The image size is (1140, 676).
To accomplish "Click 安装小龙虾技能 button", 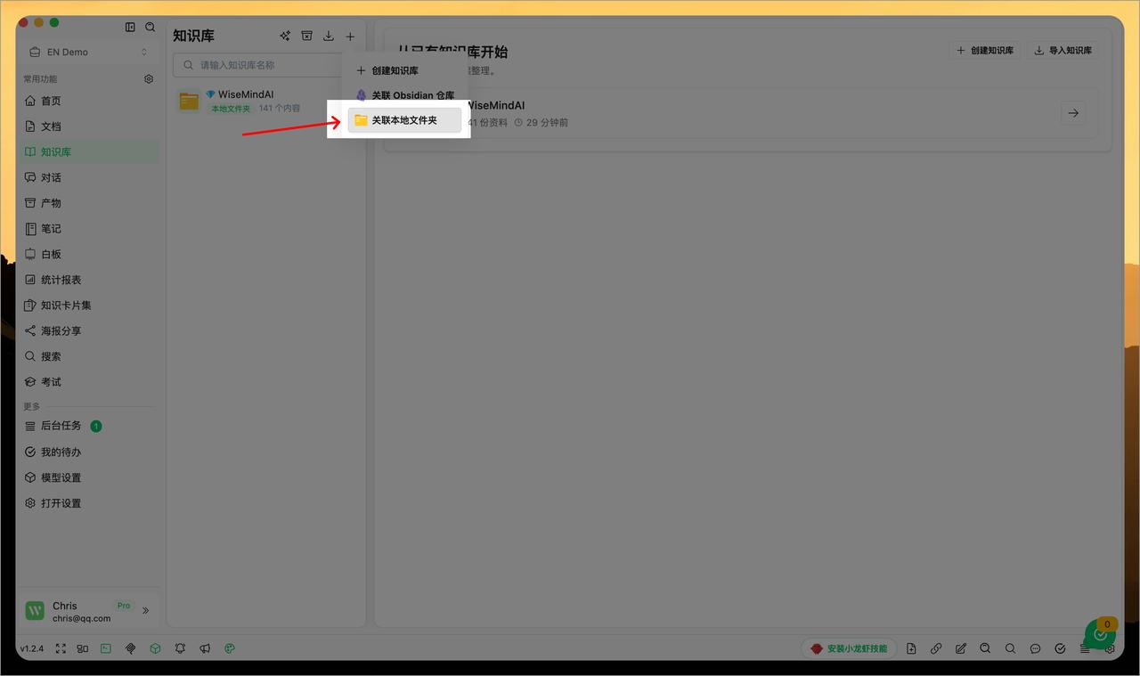I will click(x=849, y=648).
